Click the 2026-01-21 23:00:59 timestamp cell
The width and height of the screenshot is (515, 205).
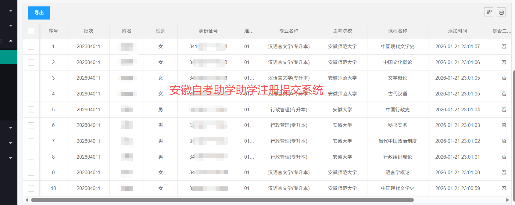point(458,189)
